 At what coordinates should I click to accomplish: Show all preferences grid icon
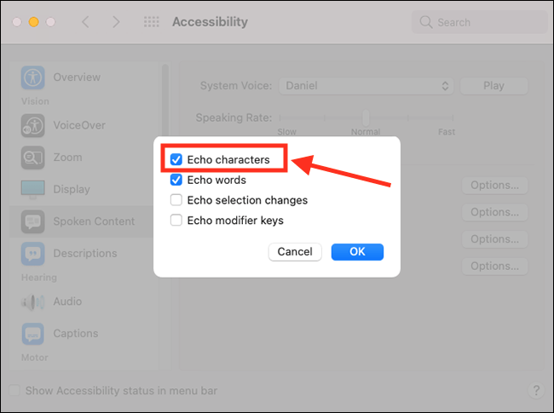(x=152, y=22)
